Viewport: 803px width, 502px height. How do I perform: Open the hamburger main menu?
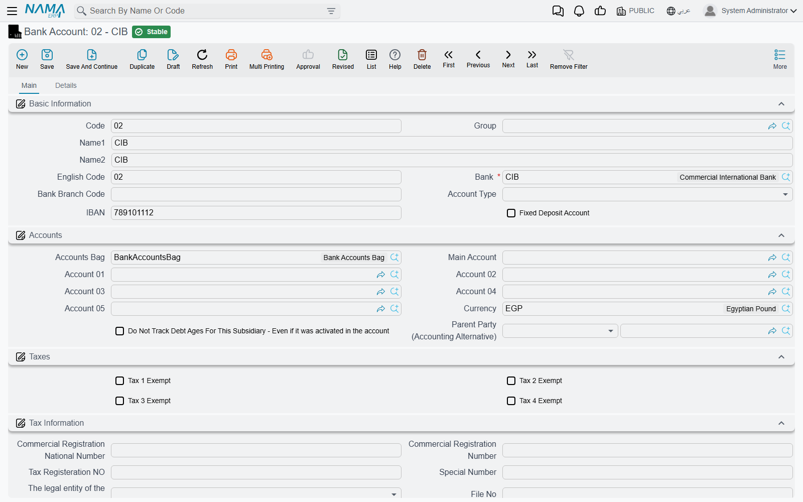(x=12, y=11)
